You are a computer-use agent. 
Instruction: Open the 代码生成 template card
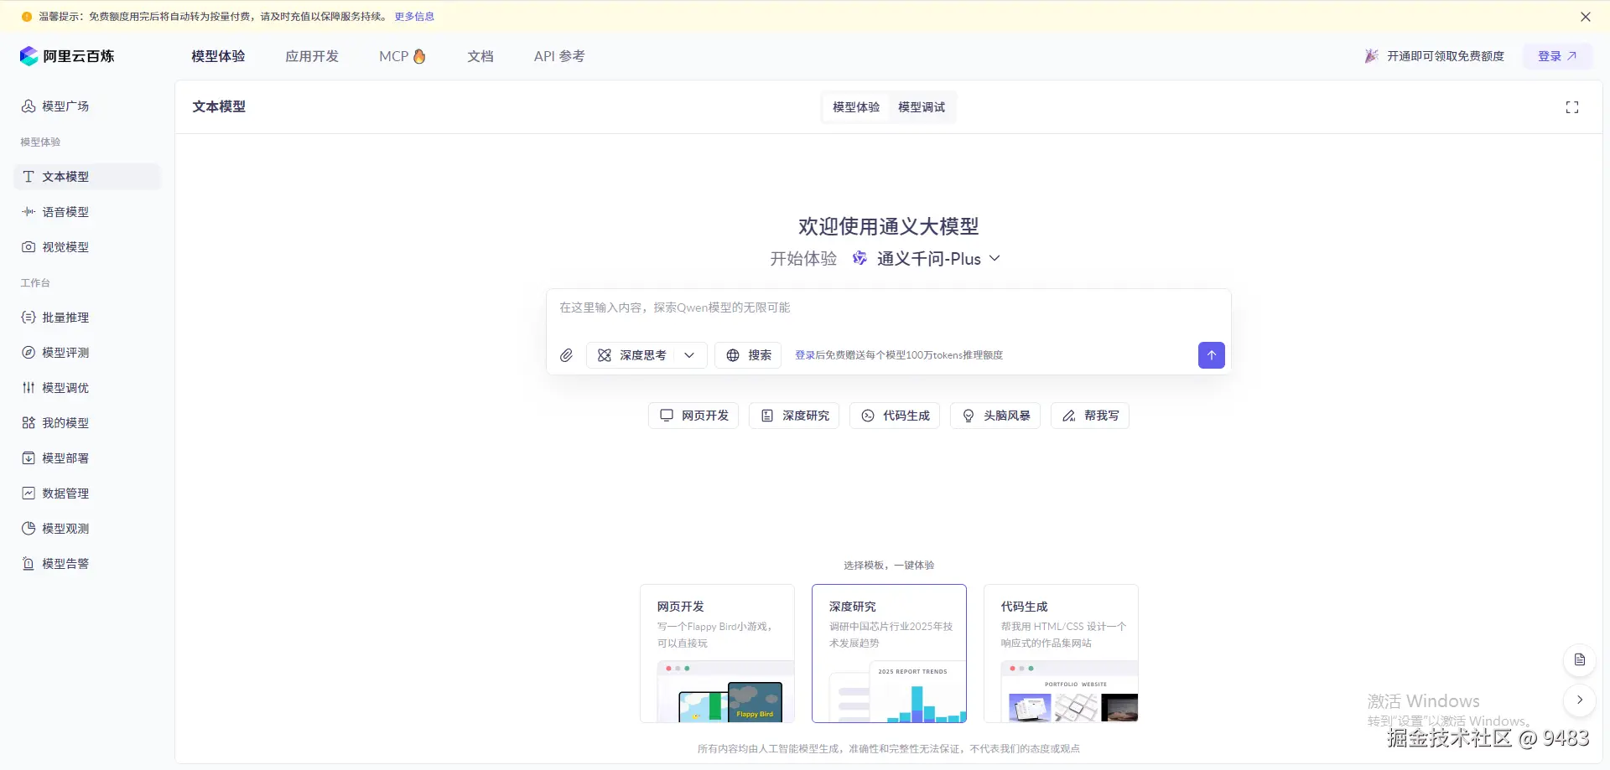(x=1061, y=654)
